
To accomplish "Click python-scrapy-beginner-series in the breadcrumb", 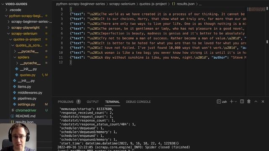I will (80, 4).
